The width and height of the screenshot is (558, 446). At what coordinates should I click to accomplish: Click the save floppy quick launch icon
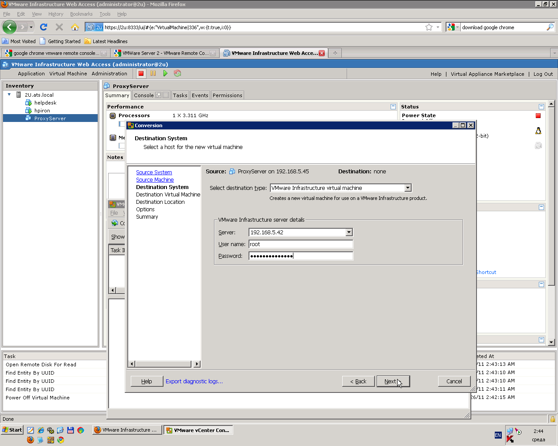coord(70,430)
